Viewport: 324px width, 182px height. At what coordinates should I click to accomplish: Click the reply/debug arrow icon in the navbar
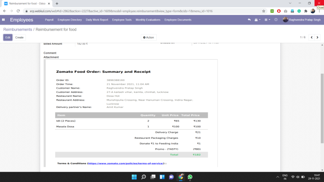tap(249, 20)
